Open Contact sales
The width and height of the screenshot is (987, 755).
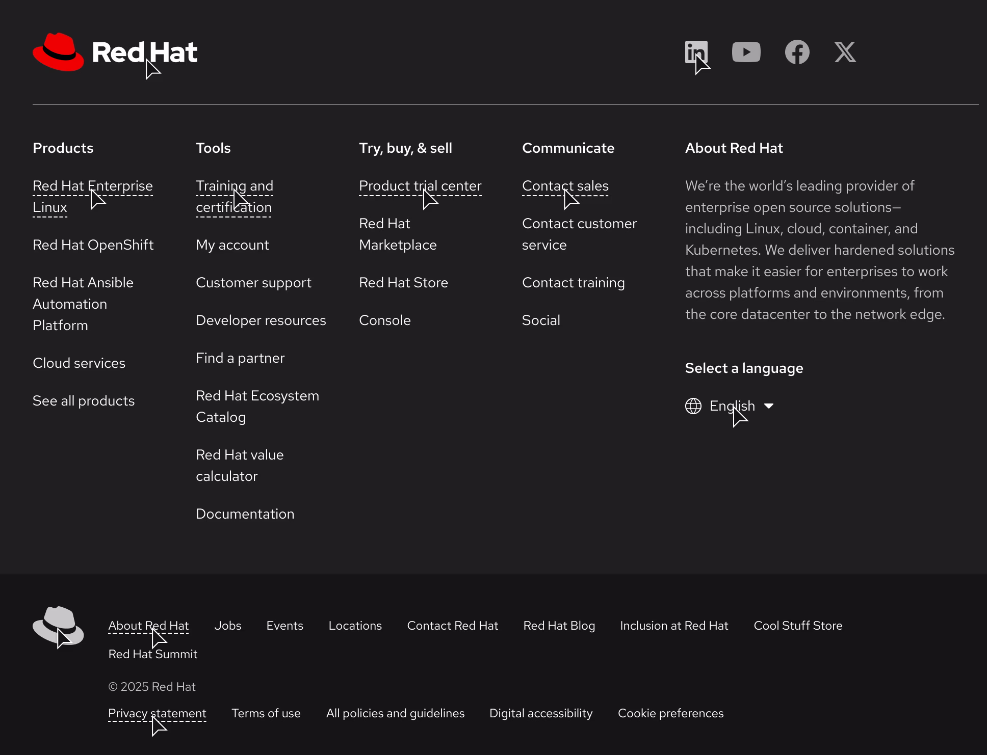coord(565,186)
